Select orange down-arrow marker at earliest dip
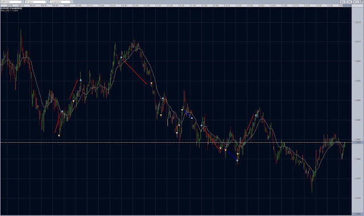This screenshot has width=364, height=216. coord(59,136)
